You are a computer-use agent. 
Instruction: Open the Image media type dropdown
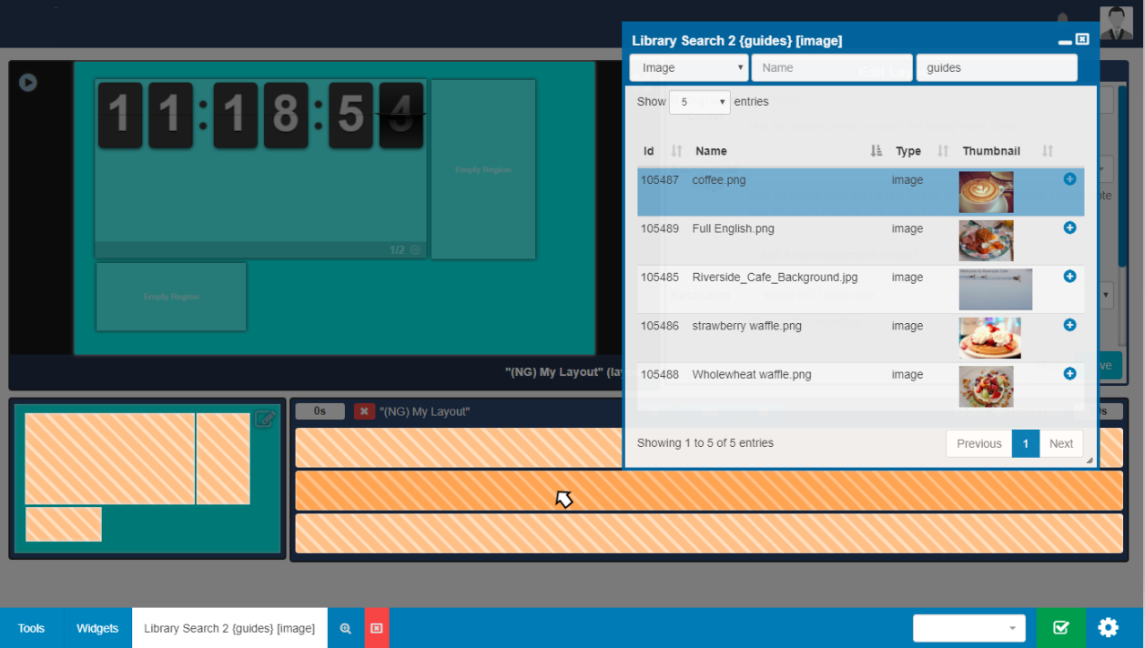(689, 67)
